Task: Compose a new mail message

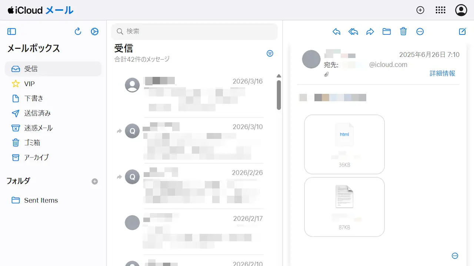Action: click(463, 32)
